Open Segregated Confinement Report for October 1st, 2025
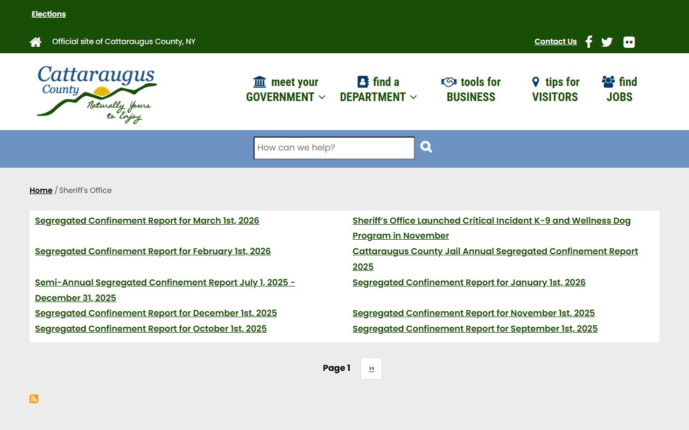Viewport: 689px width, 430px height. coord(151,328)
